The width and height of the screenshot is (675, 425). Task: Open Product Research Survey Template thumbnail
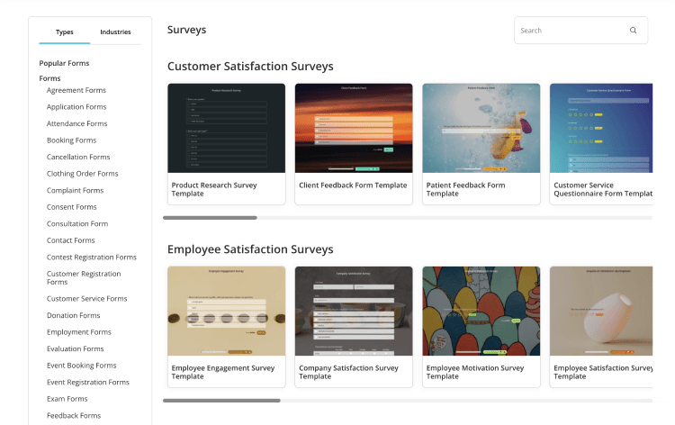point(226,128)
